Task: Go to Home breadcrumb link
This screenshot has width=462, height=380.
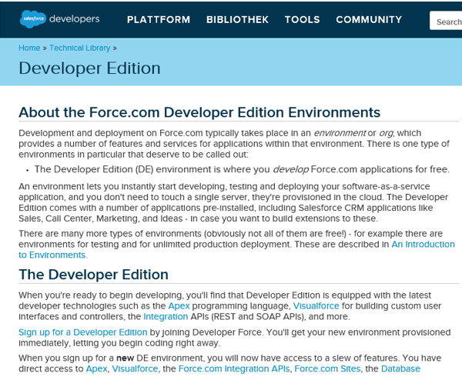Action: pos(28,48)
